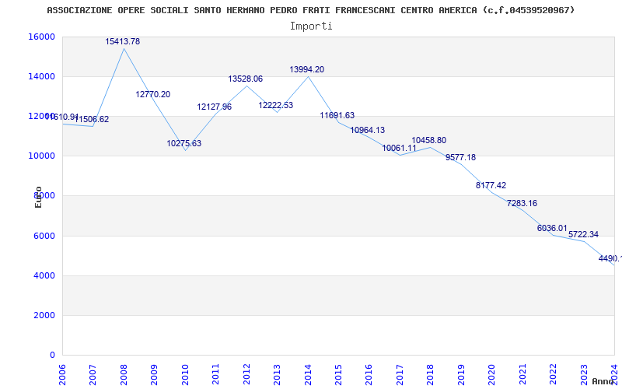622x389 pixels.
Task: Click the data label 10964.13
Action: pos(367,130)
